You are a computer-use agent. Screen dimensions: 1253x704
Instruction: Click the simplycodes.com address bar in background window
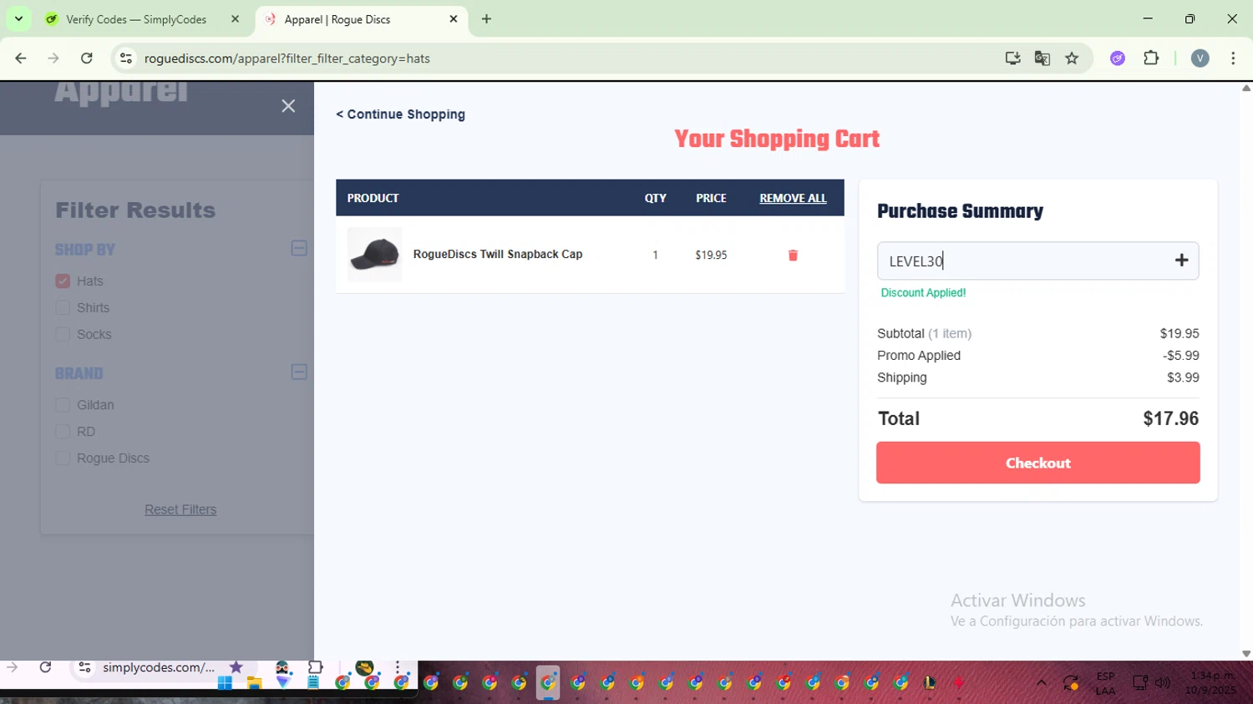(x=159, y=667)
